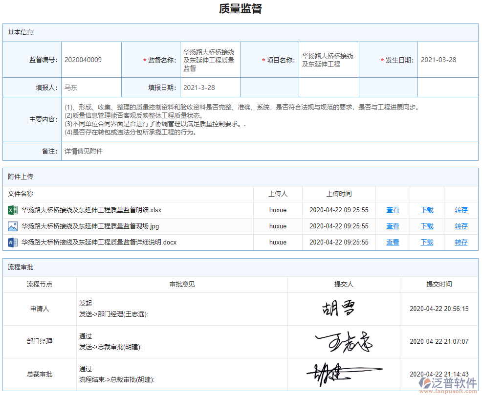482x399 pixels.
Task: Click the 部门经理 signature image
Action: 344,342
